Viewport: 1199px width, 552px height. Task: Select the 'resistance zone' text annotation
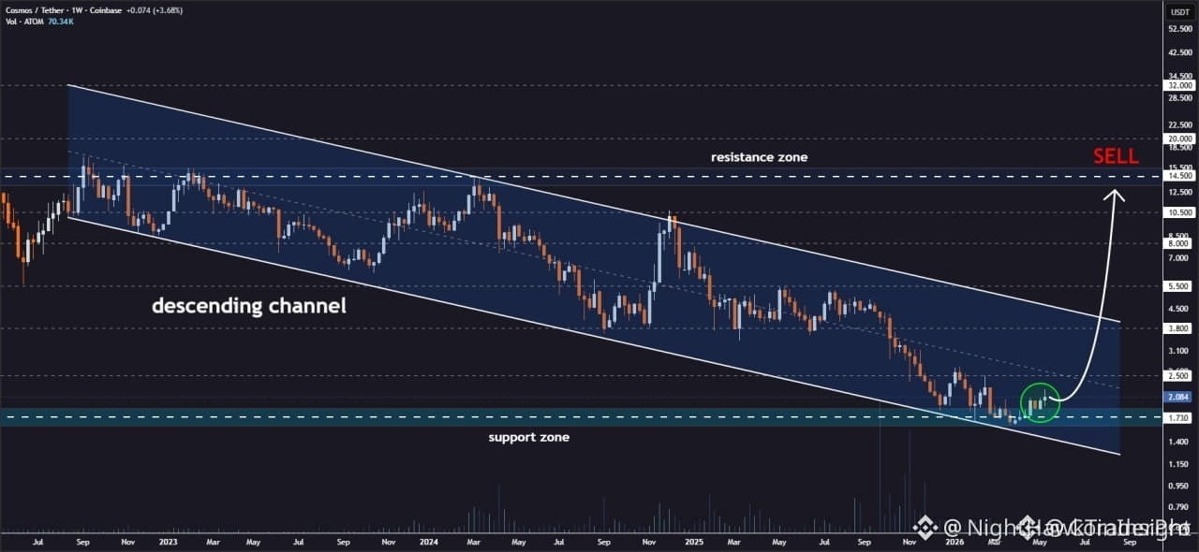759,157
